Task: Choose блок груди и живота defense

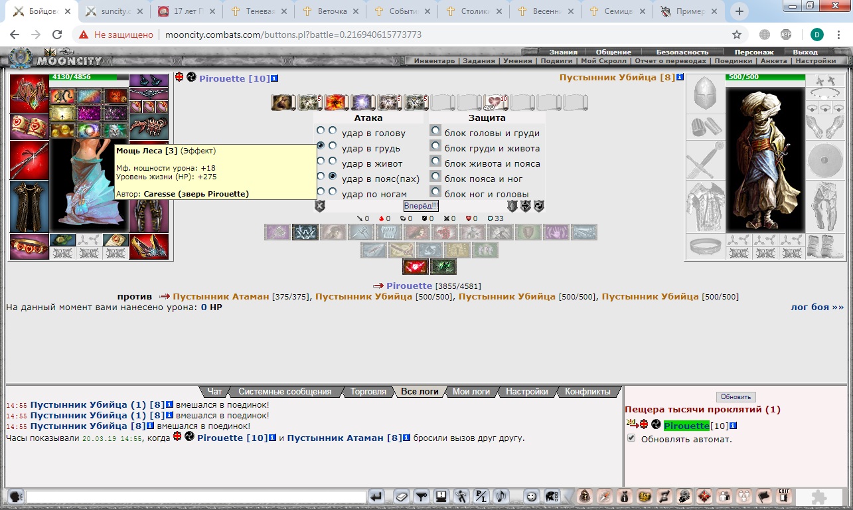Action: click(435, 146)
